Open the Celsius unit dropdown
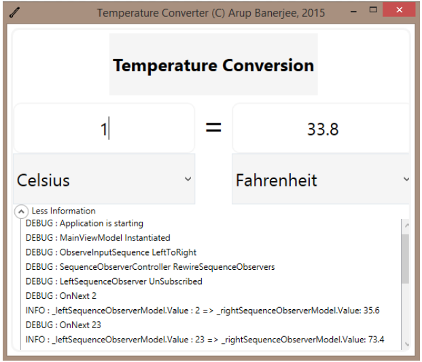 (x=104, y=179)
